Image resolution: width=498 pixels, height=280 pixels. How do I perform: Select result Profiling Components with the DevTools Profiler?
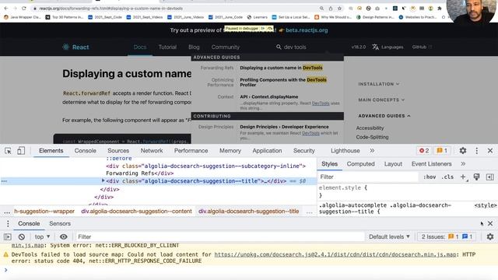pyautogui.click(x=283, y=82)
